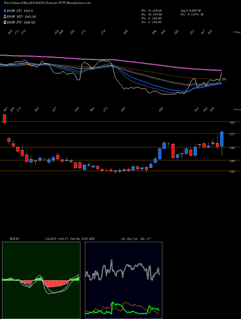The width and height of the screenshot is (241, 319).
Task: Click the 148 price level label
Action: pyautogui.click(x=232, y=148)
